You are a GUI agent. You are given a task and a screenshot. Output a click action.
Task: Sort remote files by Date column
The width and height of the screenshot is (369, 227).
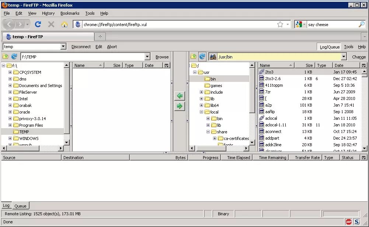(x=347, y=65)
